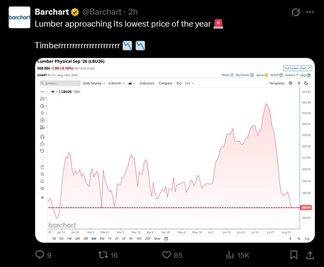324x267 pixels.
Task: Click the Grok slashed-circle icon
Action: tap(296, 12)
